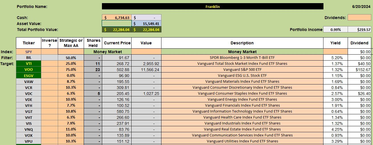
Task: Click VPU current price 151.12
Action: click(117, 141)
